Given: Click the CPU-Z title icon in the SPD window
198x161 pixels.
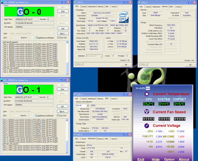Looking at the screenshot, I should (75, 94).
